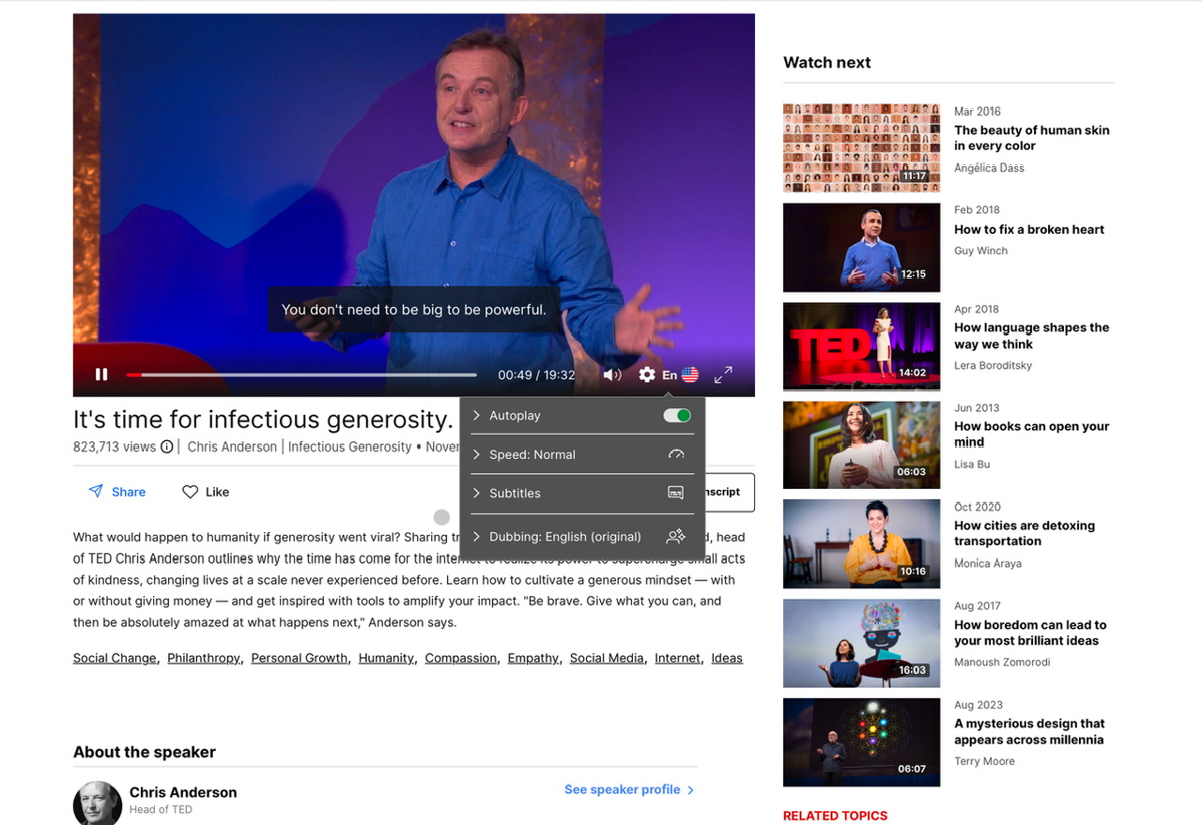Open How boredom can lead thumbnail
The image size is (1202, 825).
[x=861, y=644]
